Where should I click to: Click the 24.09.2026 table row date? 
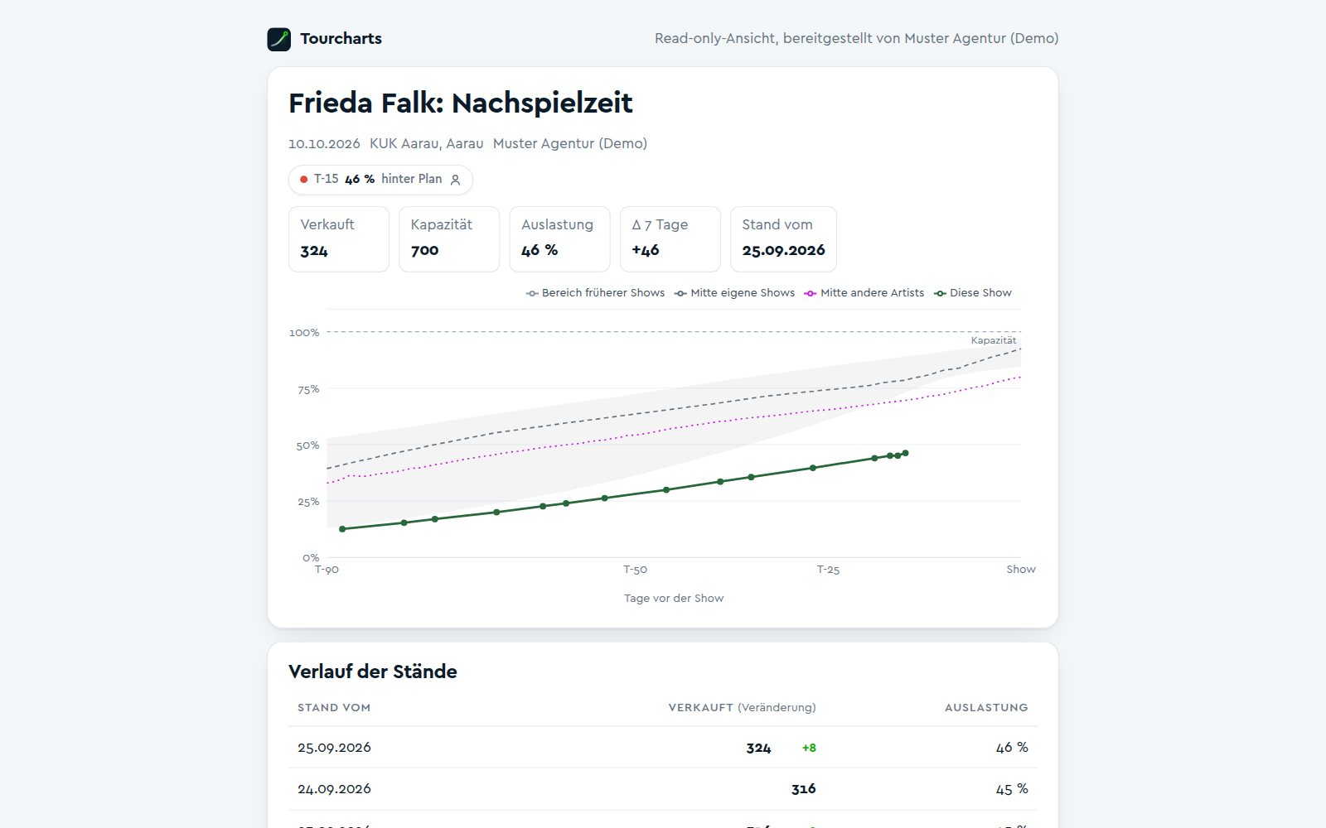[334, 789]
